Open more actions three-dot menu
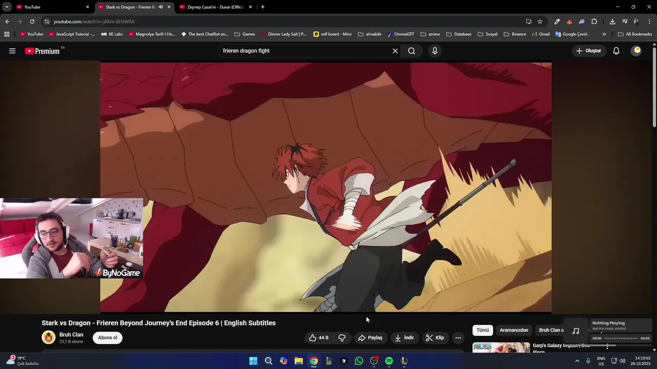This screenshot has height=369, width=657. pos(458,338)
